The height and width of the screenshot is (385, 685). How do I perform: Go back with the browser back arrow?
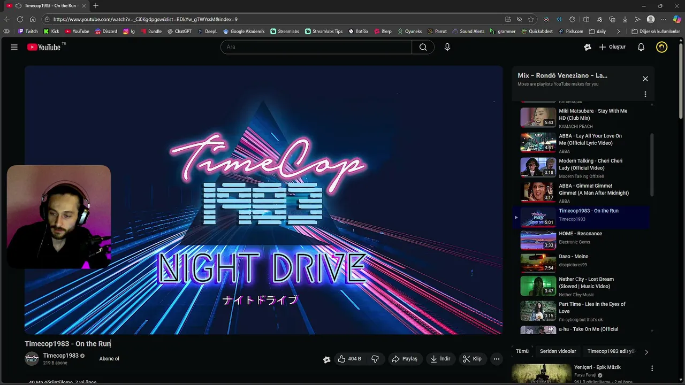pyautogui.click(x=7, y=19)
